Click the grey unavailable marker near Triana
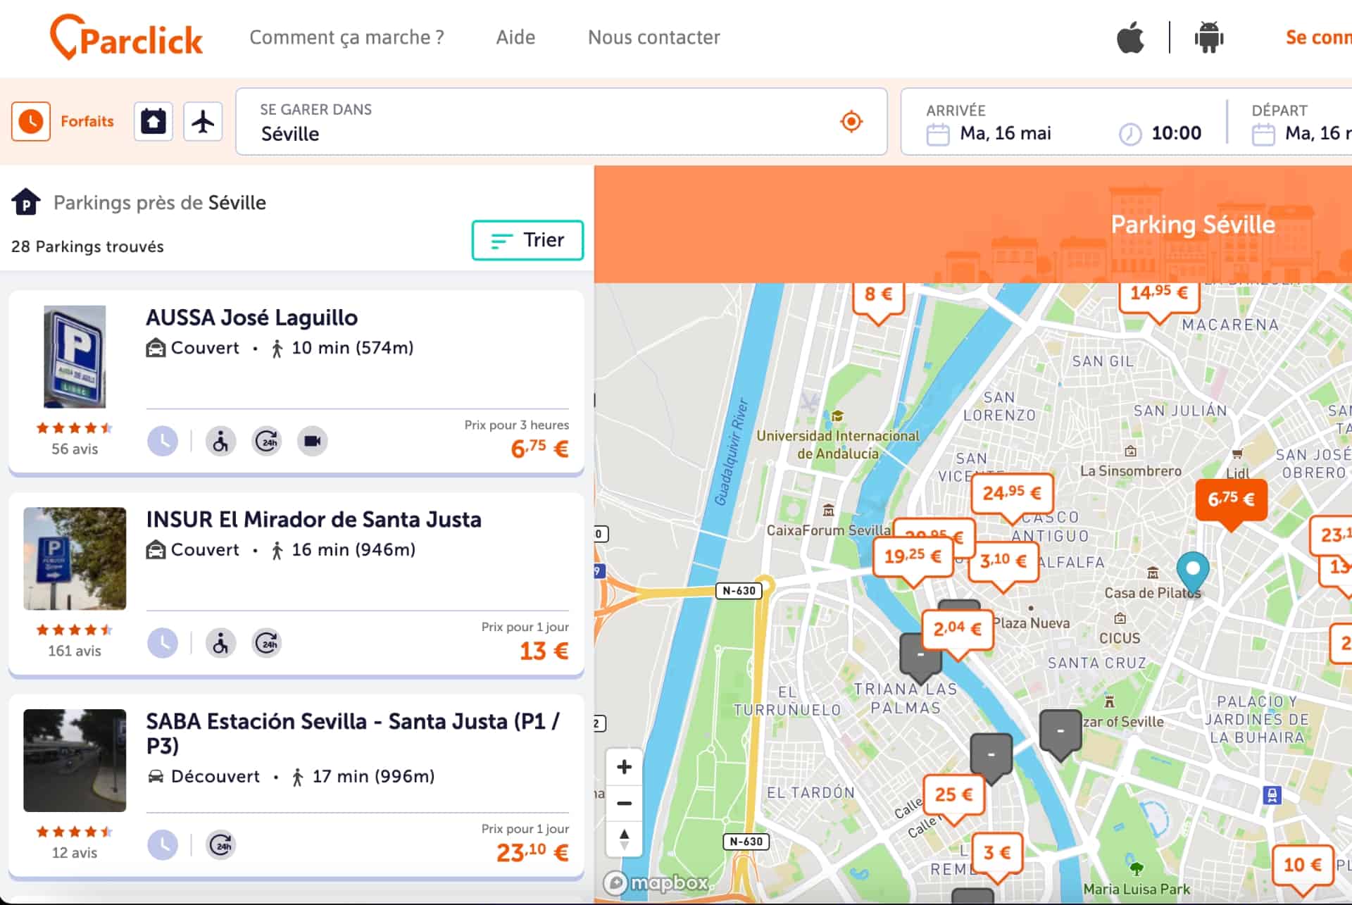Viewport: 1352px width, 905px height. coord(920,656)
